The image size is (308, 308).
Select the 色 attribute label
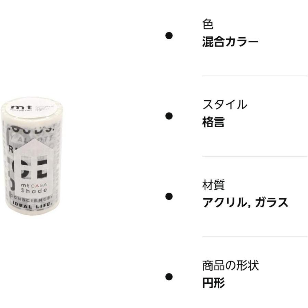tap(208, 24)
